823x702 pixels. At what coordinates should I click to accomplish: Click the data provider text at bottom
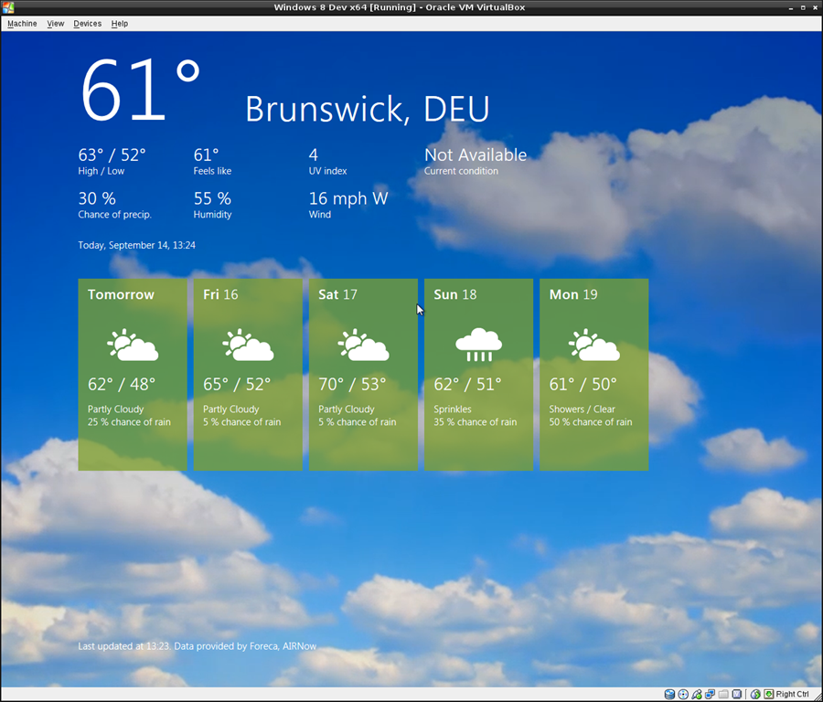pyautogui.click(x=198, y=646)
